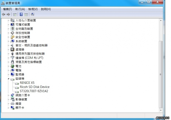Expand the 人性化介面裝置 tree node
This screenshot has width=171, height=120.
tap(8, 20)
